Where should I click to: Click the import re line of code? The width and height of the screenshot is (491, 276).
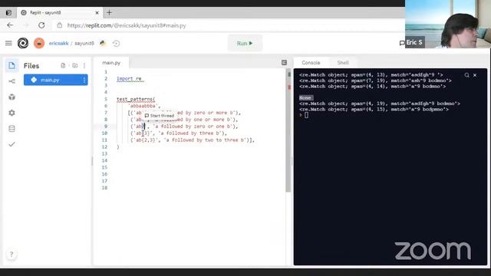(x=130, y=79)
